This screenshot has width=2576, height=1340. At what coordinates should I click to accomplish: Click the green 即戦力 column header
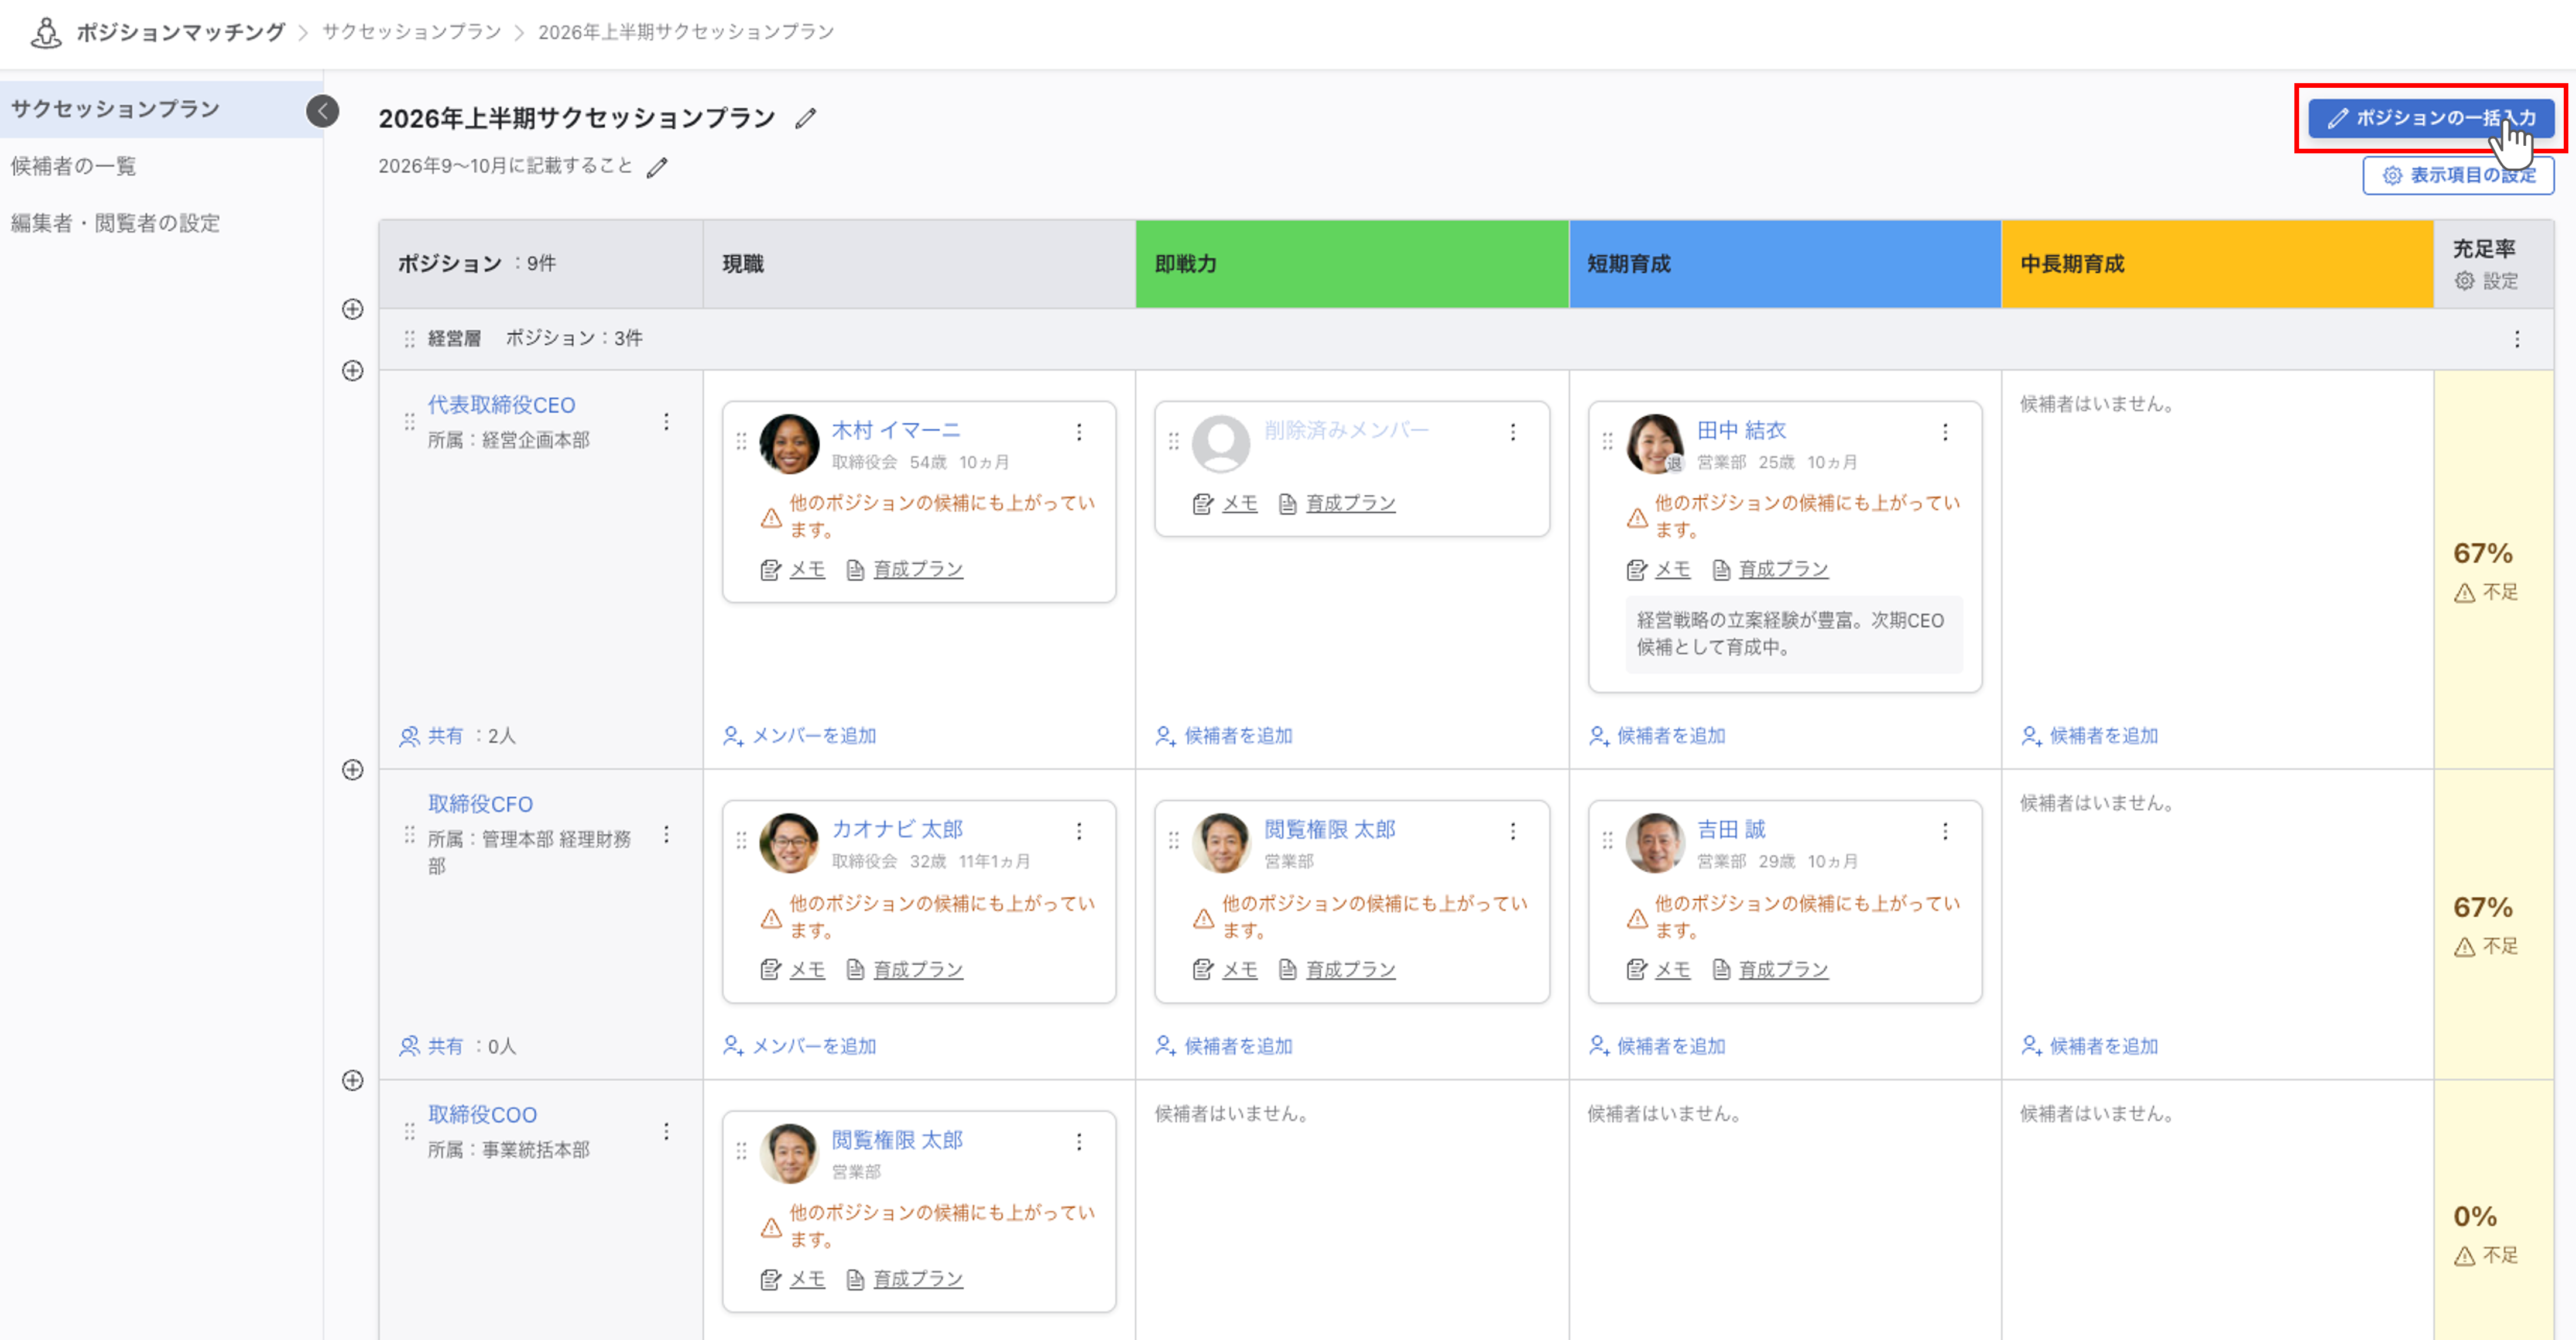point(1352,264)
